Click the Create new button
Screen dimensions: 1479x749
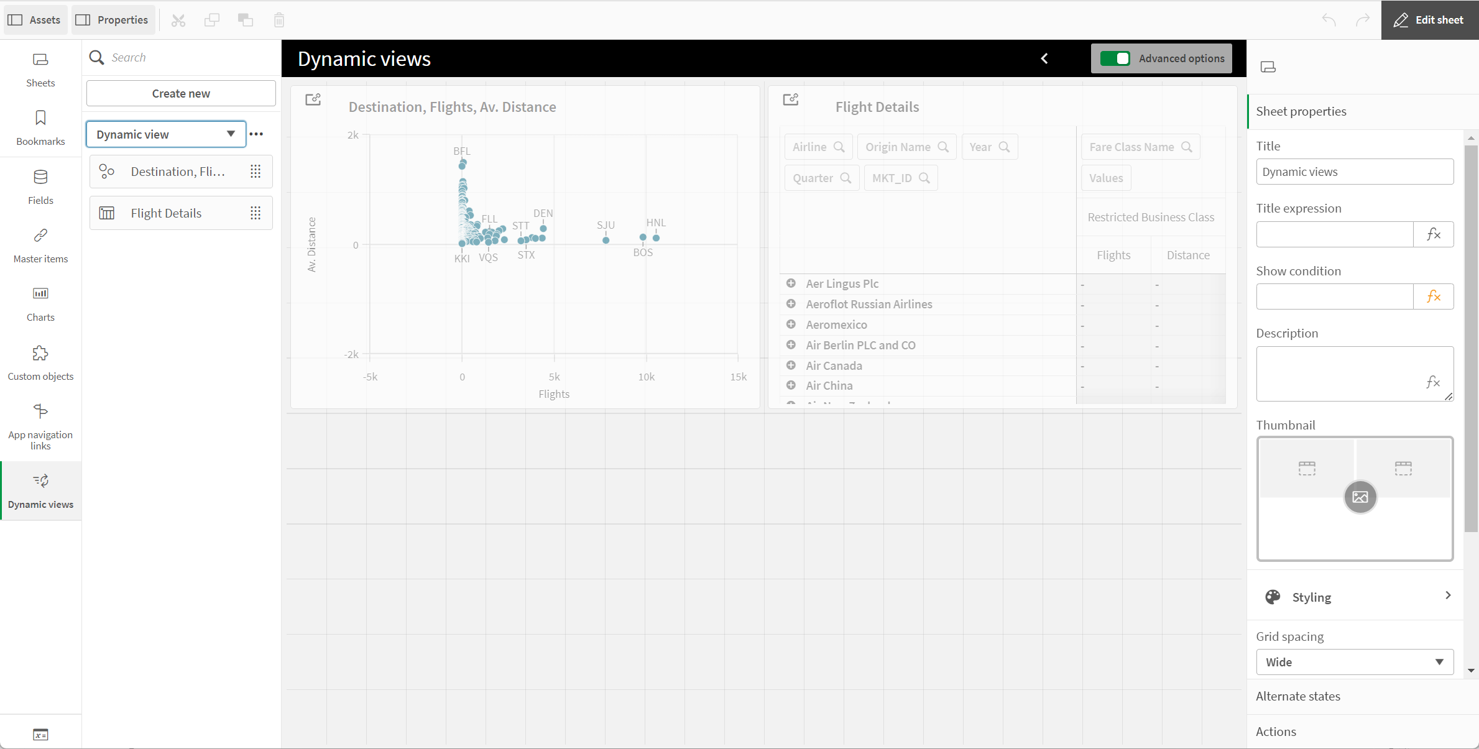click(x=180, y=93)
